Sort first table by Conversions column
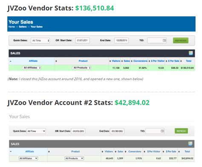Image resolution: width=202 pixels, height=167 pixels. [140, 61]
